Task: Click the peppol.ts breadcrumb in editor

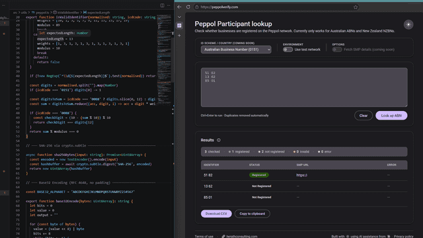Action: click(x=42, y=13)
